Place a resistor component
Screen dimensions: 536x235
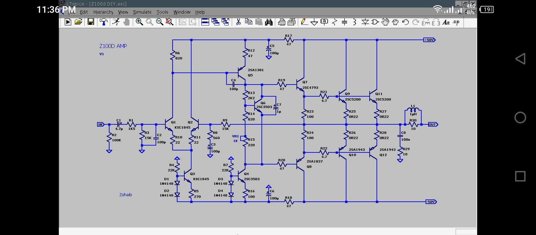334,22
